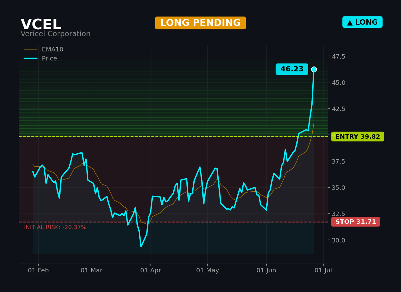Click the 01 Jul date label
401x292 pixels.
pos(323,270)
